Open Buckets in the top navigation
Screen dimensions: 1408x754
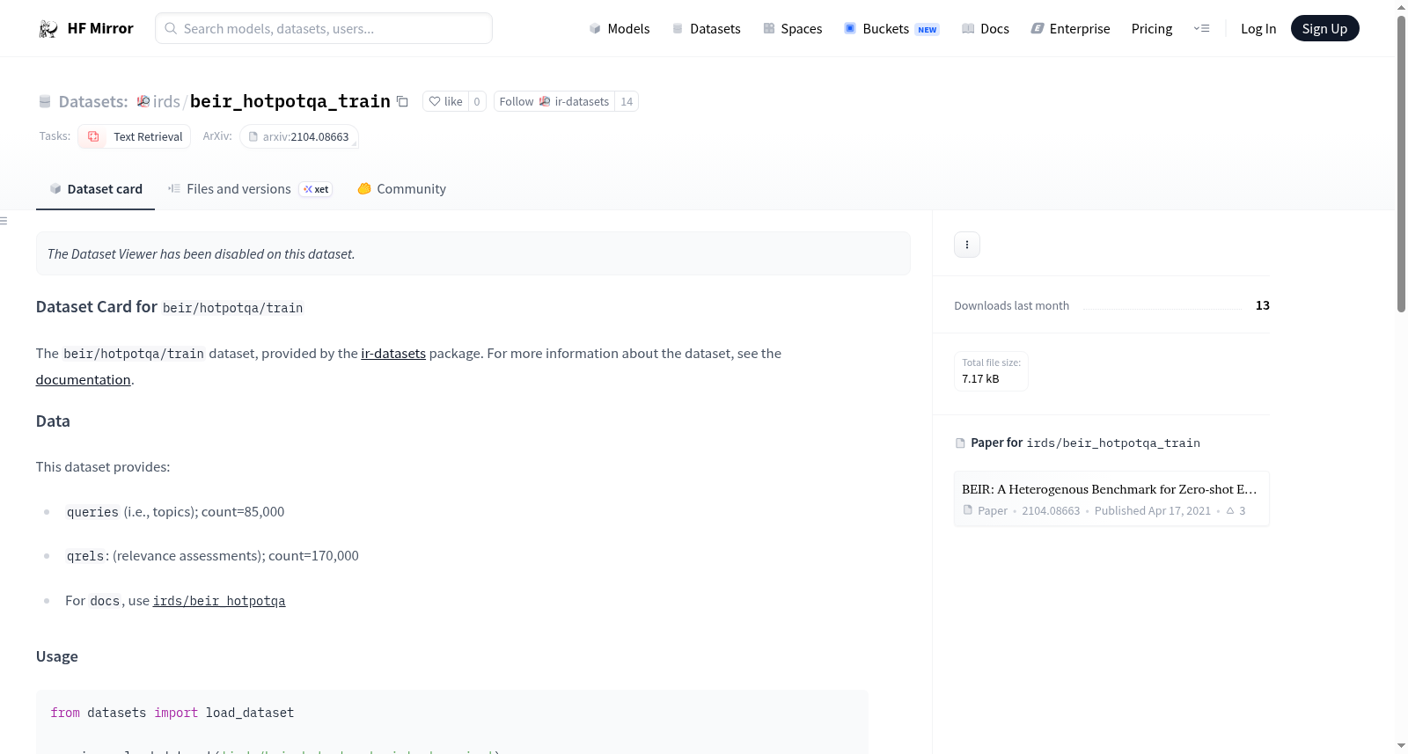click(x=891, y=29)
